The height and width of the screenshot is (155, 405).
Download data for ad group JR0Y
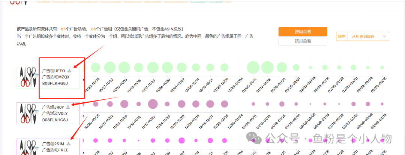point(68,107)
